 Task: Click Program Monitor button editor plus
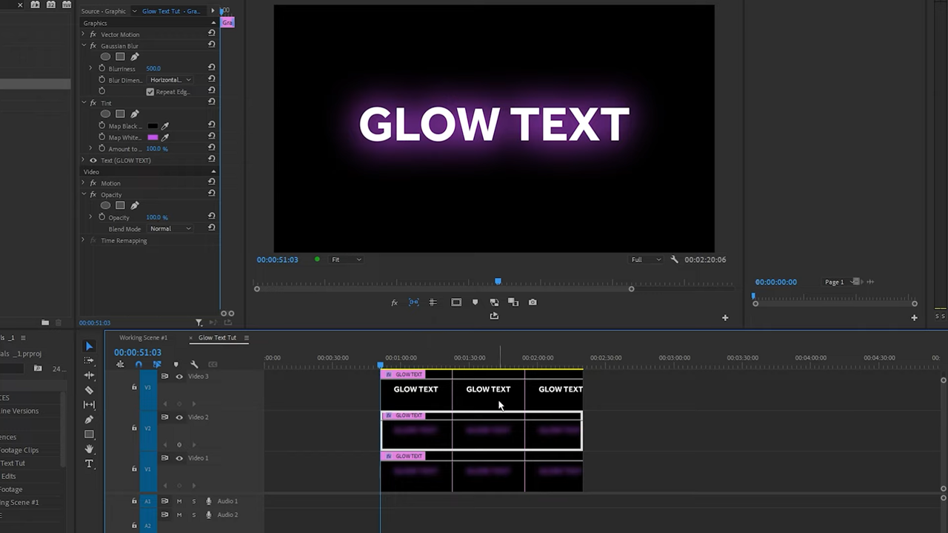pos(725,317)
